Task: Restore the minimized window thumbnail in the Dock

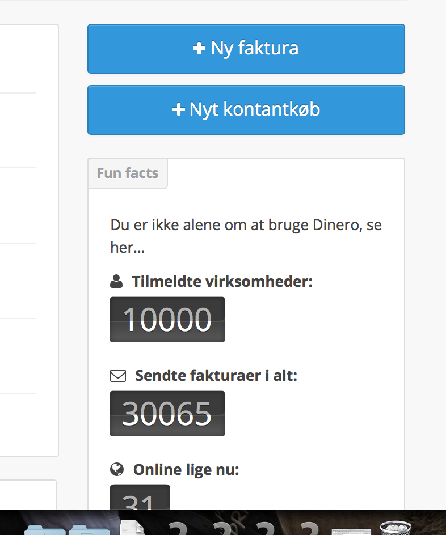Action: (x=351, y=532)
